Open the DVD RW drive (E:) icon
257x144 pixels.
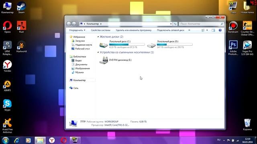[x=104, y=60]
